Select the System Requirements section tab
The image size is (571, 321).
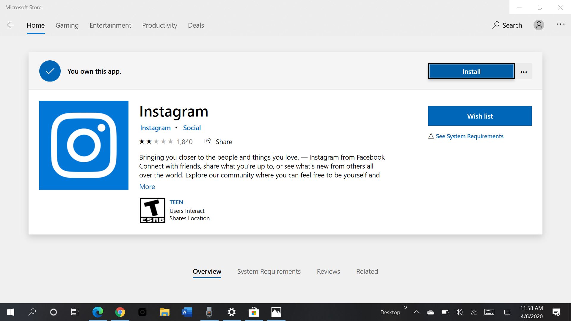point(269,271)
